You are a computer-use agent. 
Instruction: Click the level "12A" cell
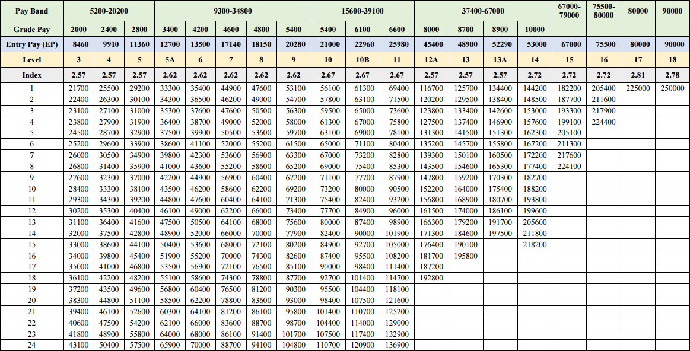[431, 59]
